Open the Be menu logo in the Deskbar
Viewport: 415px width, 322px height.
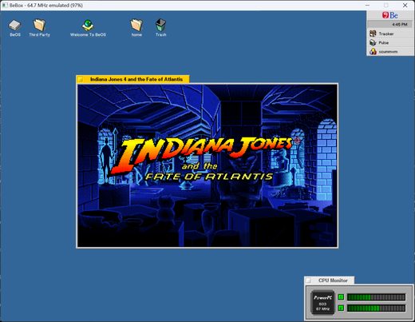pyautogui.click(x=390, y=15)
